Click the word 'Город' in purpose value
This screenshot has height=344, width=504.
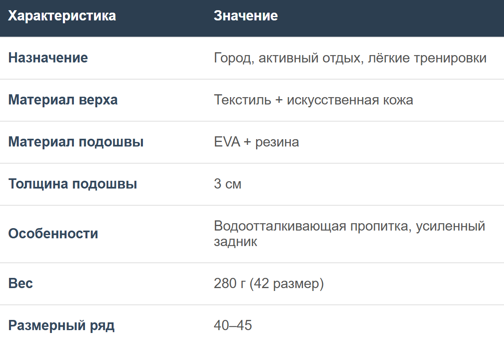[230, 58]
